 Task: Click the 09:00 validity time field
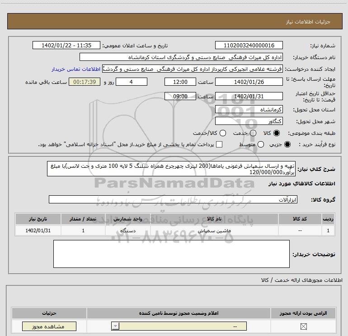pos(180,96)
